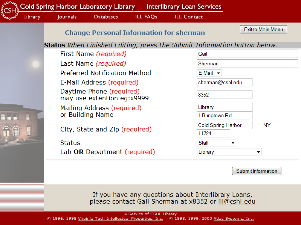Open Virginia Tech Intellectual Properties link

pos(120,219)
